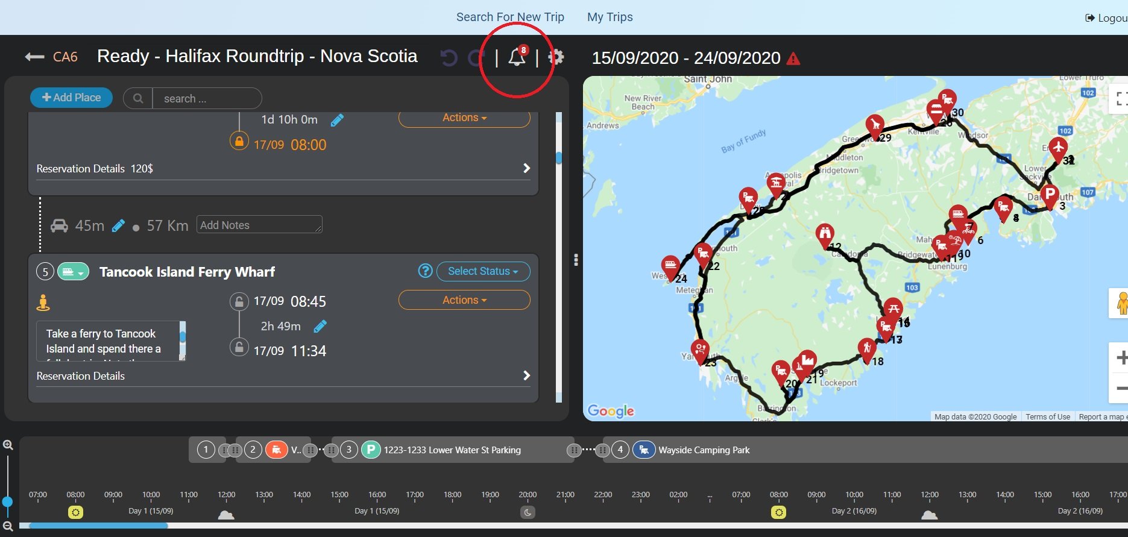1128x537 pixels.
Task: Edit the 45m driving time
Action: (119, 225)
